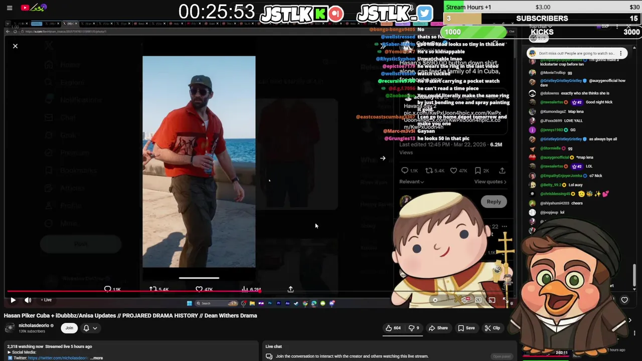Click the Share button below video
Image resolution: width=642 pixels, height=361 pixels.
click(x=438, y=328)
